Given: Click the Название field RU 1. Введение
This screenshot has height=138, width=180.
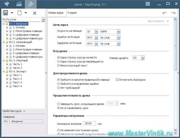Looking at the screenshot, I should 23,121.
